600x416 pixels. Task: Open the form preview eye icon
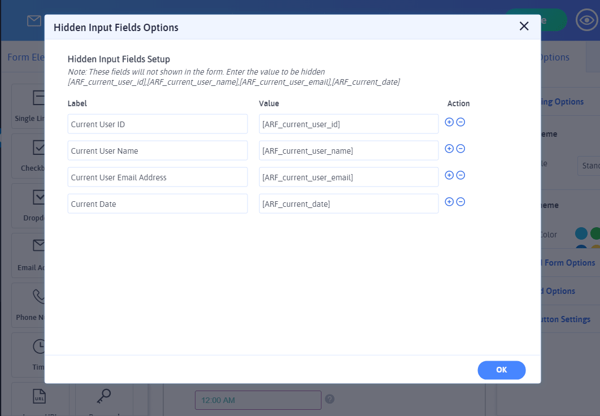(x=586, y=20)
